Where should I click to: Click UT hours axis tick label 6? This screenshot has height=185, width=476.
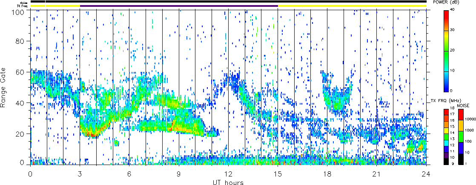click(x=129, y=174)
